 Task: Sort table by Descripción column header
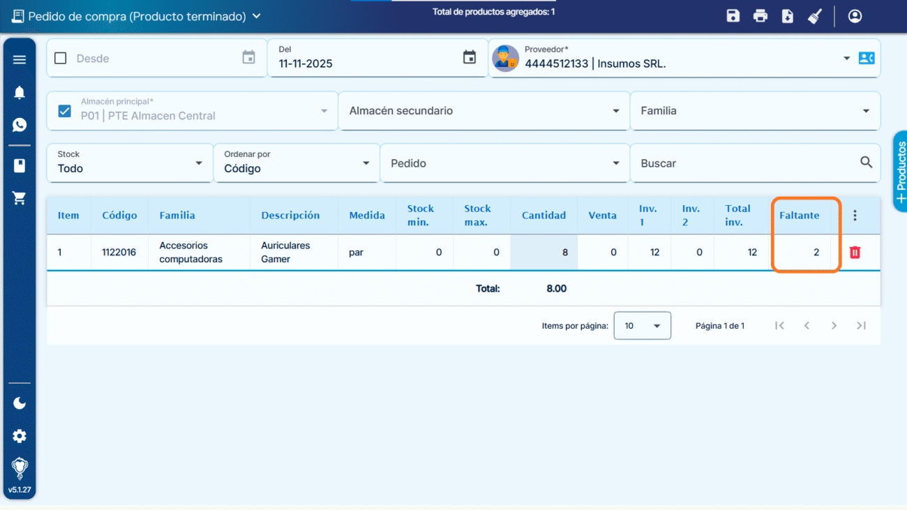tap(290, 216)
